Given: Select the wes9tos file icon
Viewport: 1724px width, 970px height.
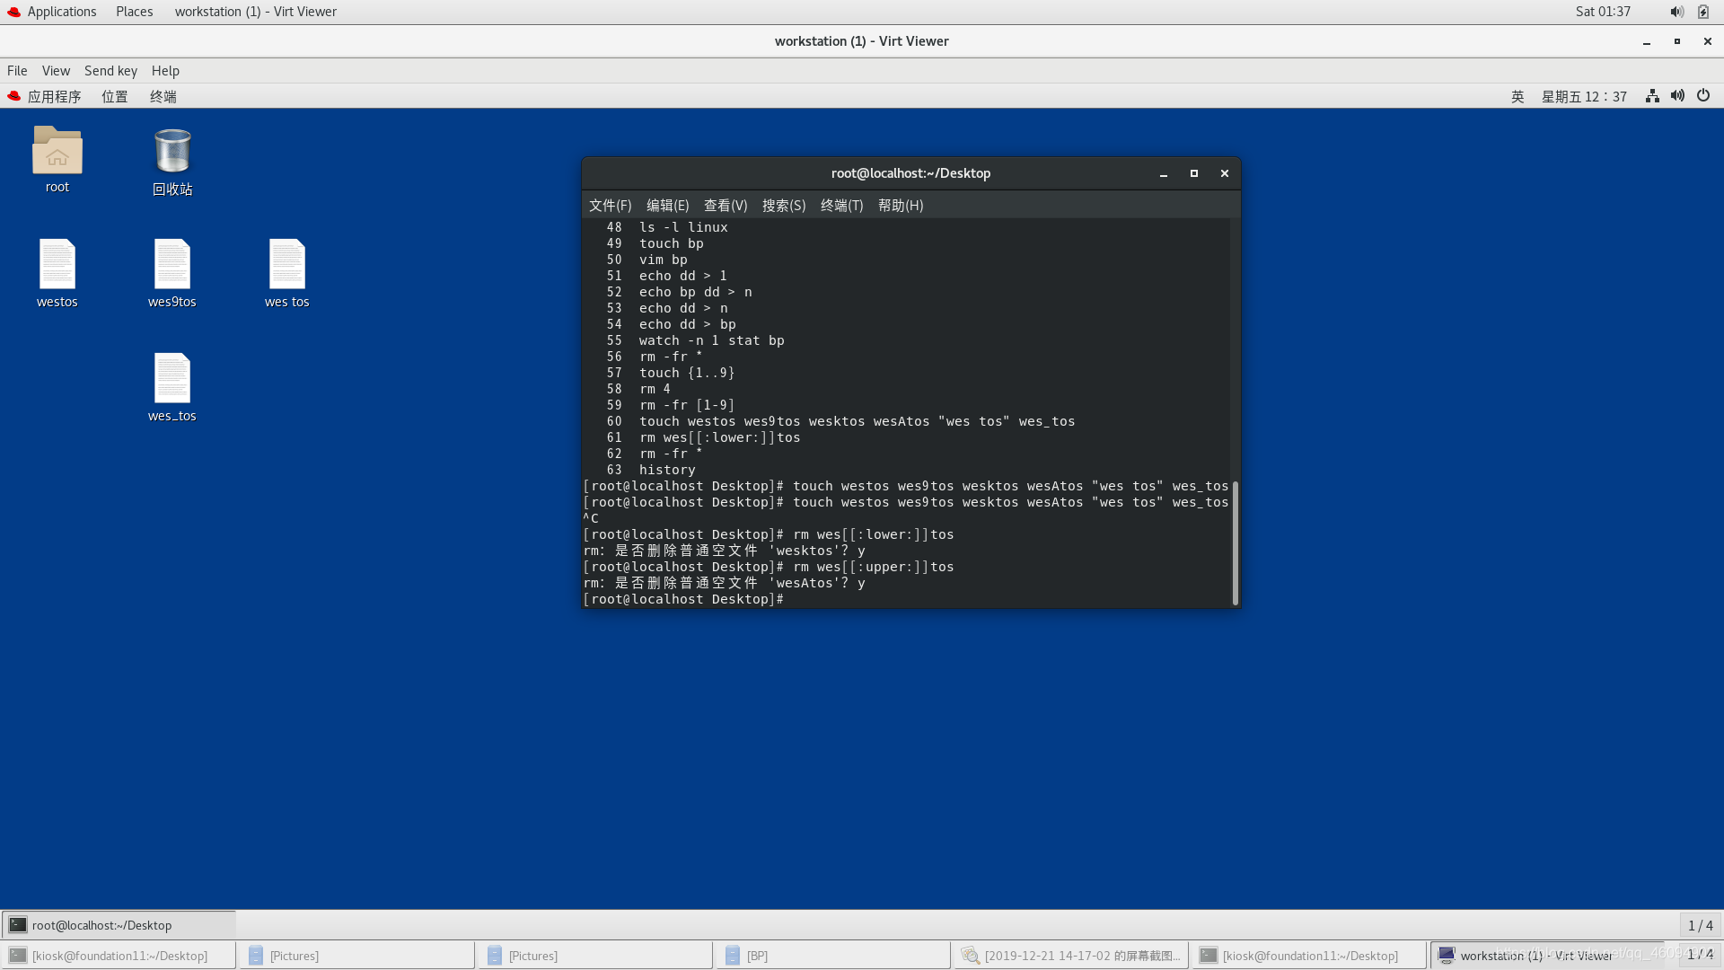Looking at the screenshot, I should [x=172, y=265].
